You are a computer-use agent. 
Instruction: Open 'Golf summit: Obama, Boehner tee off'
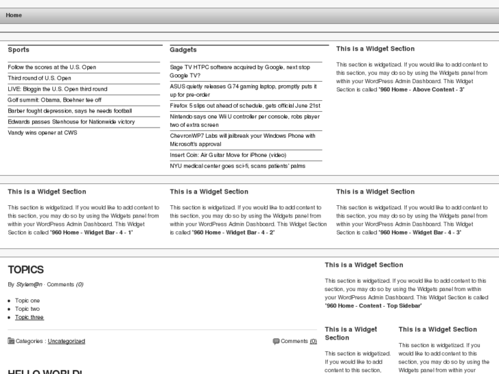pos(54,100)
